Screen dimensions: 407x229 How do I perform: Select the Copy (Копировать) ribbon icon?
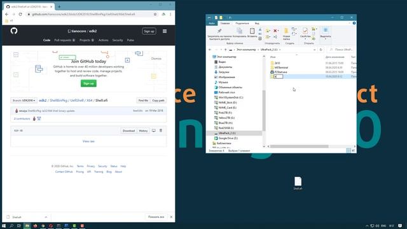pyautogui.click(x=239, y=32)
